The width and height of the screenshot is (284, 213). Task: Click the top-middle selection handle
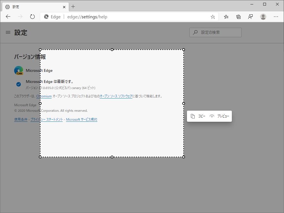pyautogui.click(x=112, y=50)
